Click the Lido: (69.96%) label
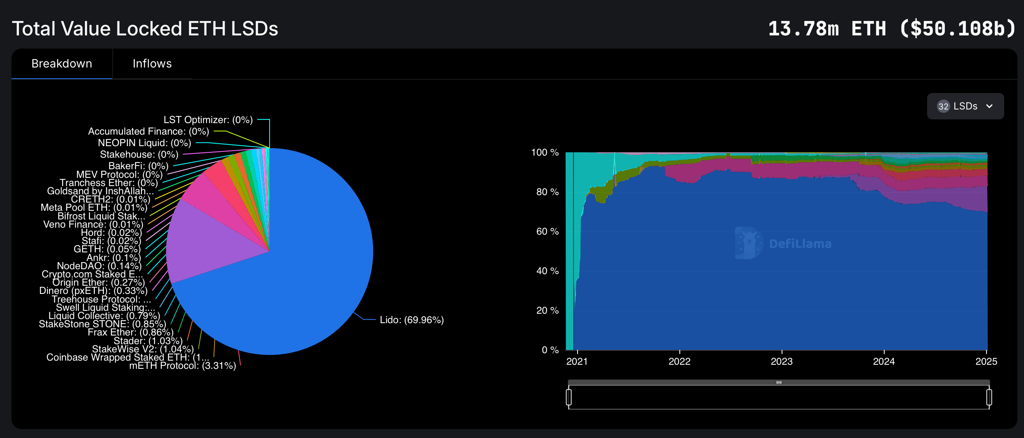 (x=412, y=320)
